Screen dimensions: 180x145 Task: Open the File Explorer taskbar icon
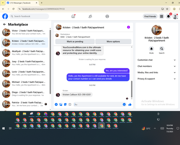pos(24,114)
